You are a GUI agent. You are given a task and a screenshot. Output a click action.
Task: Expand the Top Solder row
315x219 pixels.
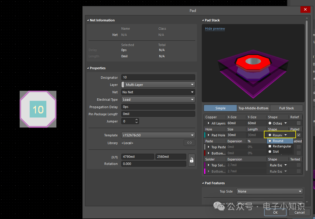click(209, 165)
